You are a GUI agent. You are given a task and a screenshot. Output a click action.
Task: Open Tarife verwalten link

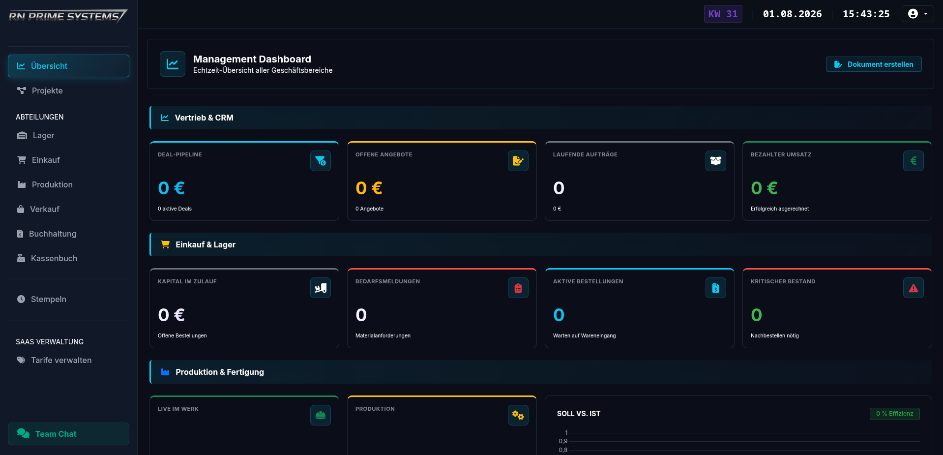coord(68,360)
